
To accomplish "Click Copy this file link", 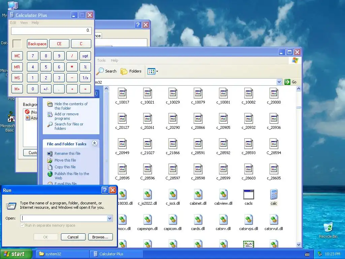I will [x=65, y=167].
